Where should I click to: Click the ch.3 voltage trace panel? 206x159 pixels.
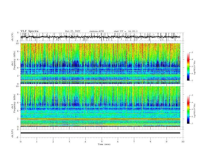(x=102, y=133)
